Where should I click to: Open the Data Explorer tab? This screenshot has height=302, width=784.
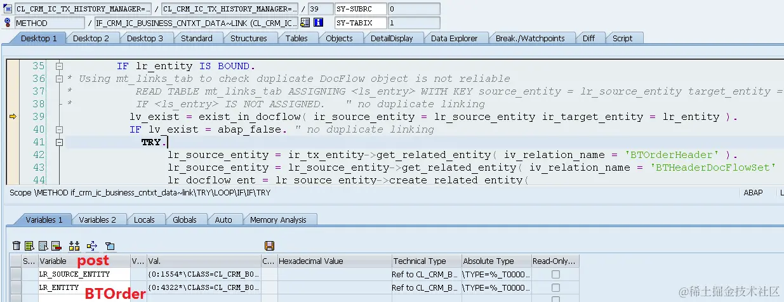454,38
